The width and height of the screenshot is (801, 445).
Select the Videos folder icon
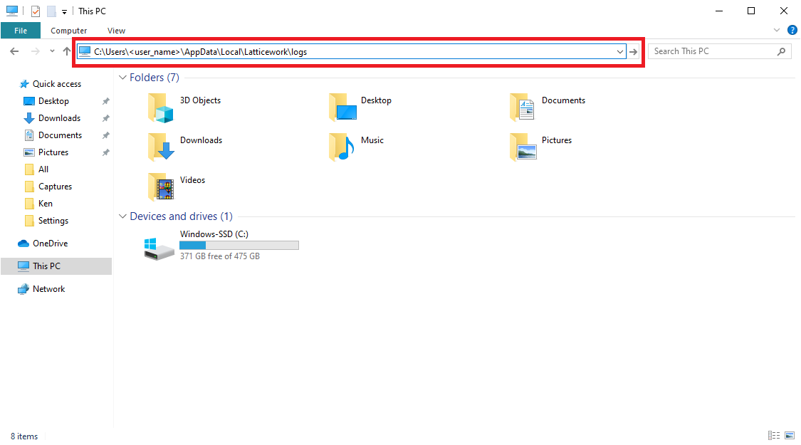point(161,187)
